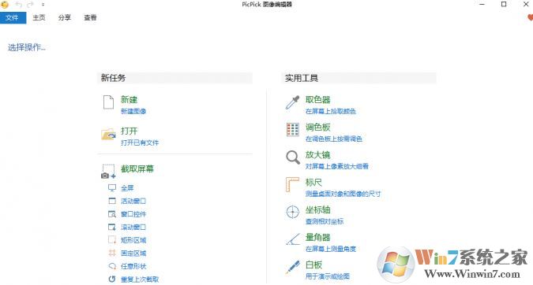Click the 在屏幕上拾取颜色 description
This screenshot has width=533, height=285.
click(331, 111)
